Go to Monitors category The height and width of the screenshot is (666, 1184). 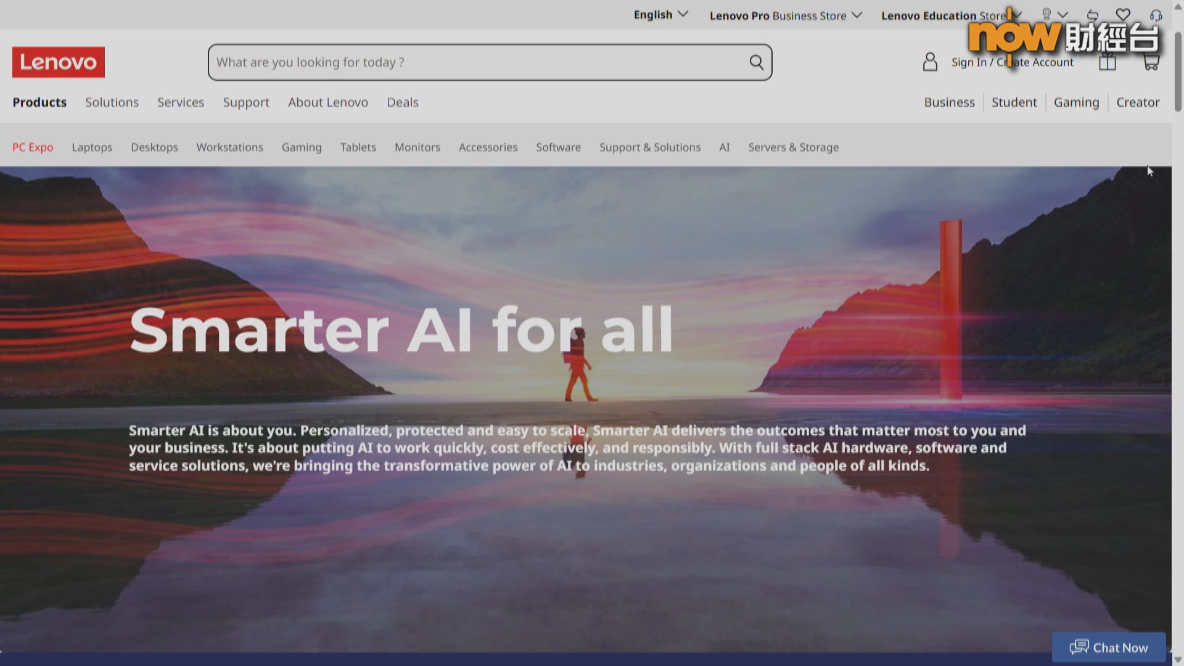click(x=417, y=147)
